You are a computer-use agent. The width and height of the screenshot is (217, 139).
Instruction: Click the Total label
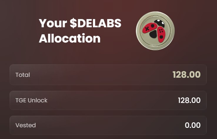(23, 75)
